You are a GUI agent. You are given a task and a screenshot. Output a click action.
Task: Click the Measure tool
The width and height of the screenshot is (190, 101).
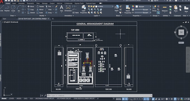[x=165, y=9]
